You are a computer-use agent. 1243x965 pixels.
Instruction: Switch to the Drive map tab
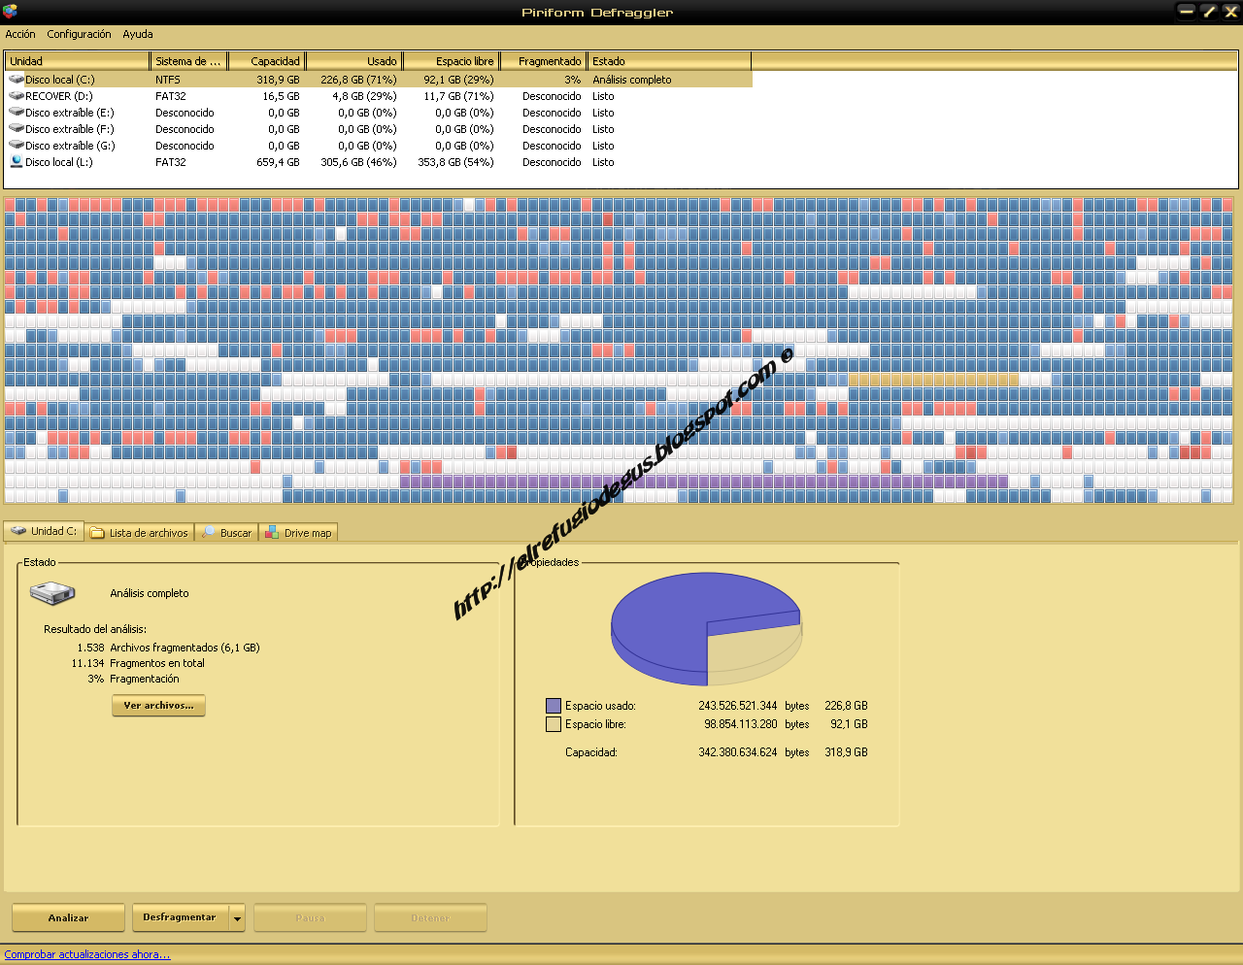click(299, 533)
